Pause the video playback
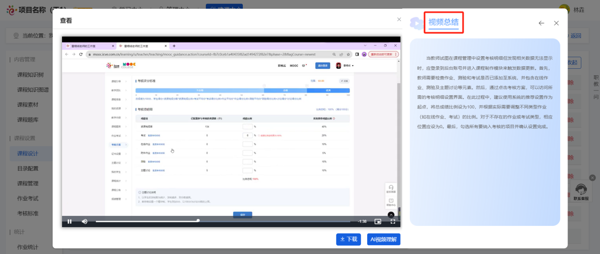Image resolution: width=600 pixels, height=254 pixels. [69, 222]
